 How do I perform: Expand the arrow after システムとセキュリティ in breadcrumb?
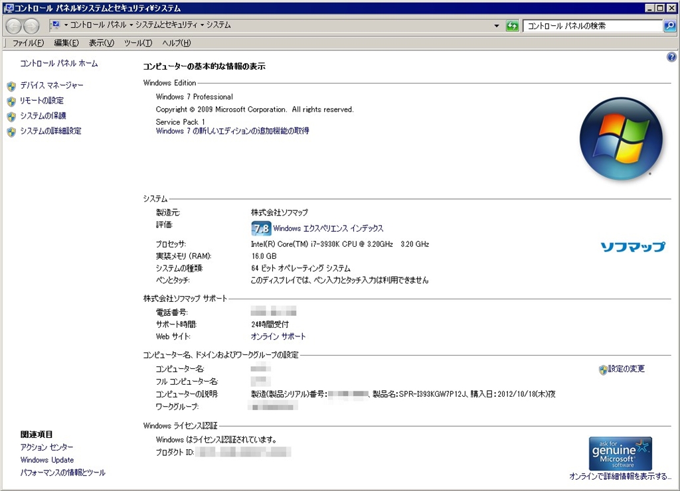pos(202,25)
